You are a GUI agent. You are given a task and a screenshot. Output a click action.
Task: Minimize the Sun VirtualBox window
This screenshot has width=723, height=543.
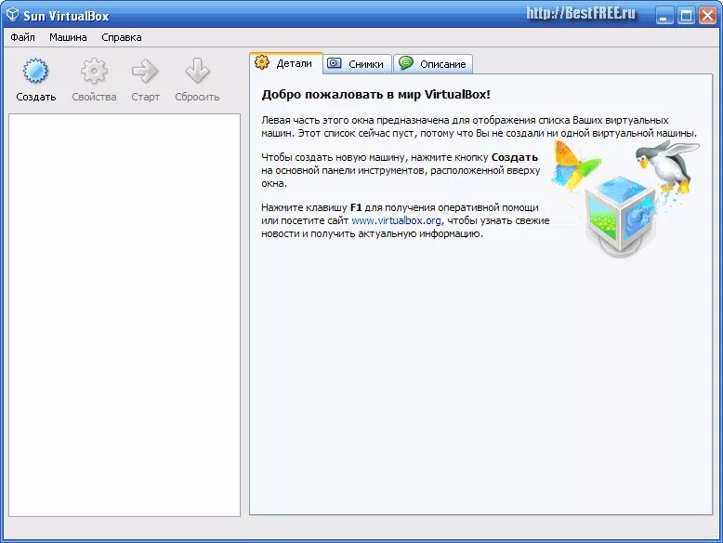(x=664, y=16)
